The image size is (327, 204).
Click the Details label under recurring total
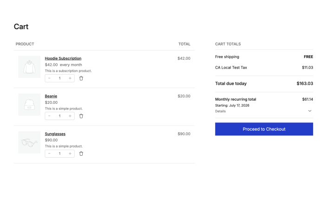pos(221,111)
